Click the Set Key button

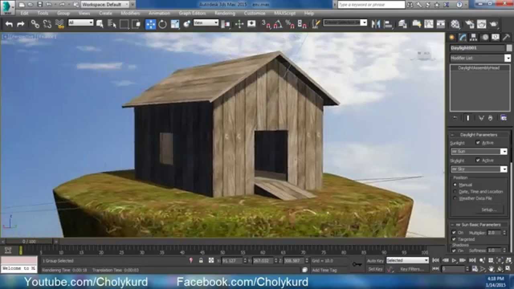[375, 269]
